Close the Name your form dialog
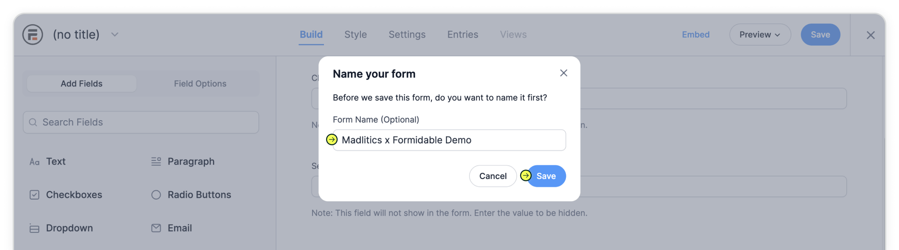899x250 pixels. (564, 73)
